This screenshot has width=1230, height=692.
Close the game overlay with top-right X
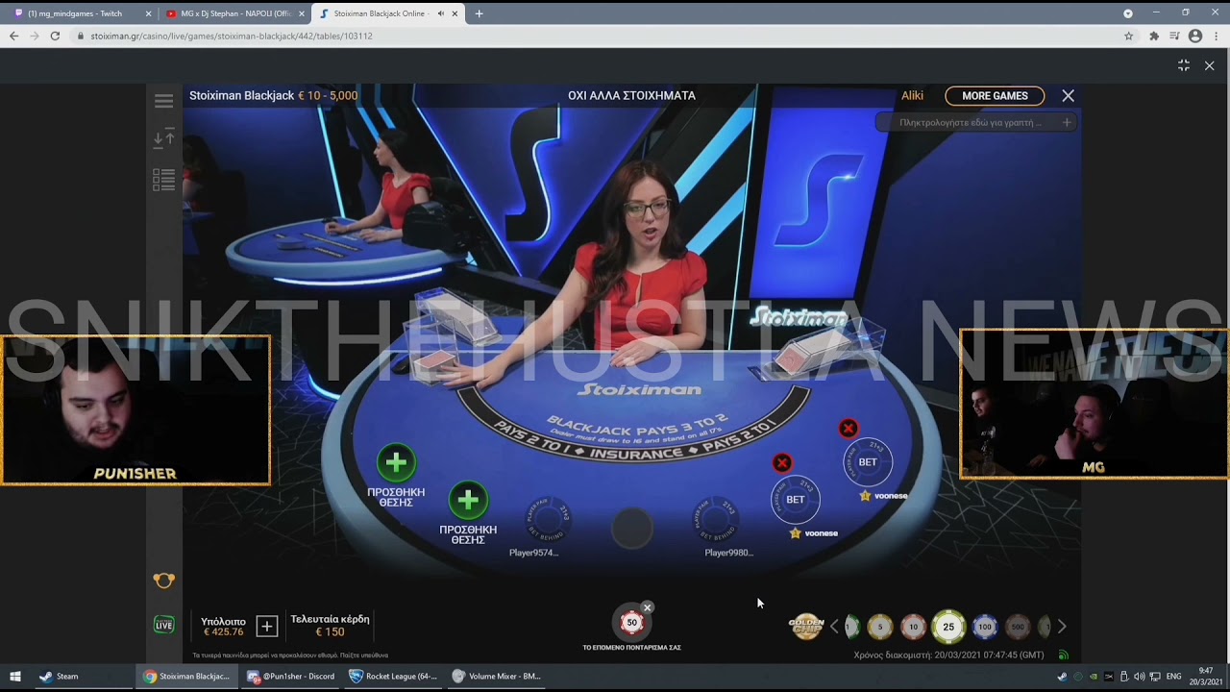click(x=1209, y=65)
